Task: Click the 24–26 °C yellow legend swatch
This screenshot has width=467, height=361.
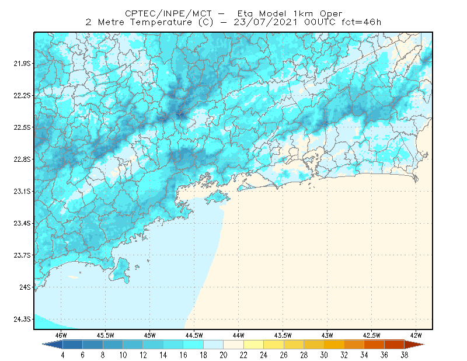Action: (x=274, y=345)
